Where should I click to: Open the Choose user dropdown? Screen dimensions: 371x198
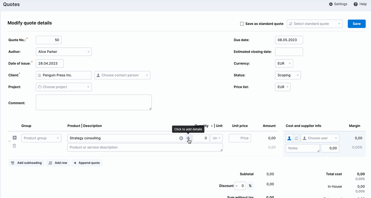pyautogui.click(x=320, y=138)
